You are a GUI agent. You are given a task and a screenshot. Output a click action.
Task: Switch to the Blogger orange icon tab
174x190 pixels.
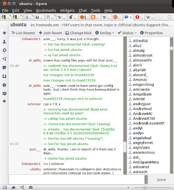pos(95,17)
